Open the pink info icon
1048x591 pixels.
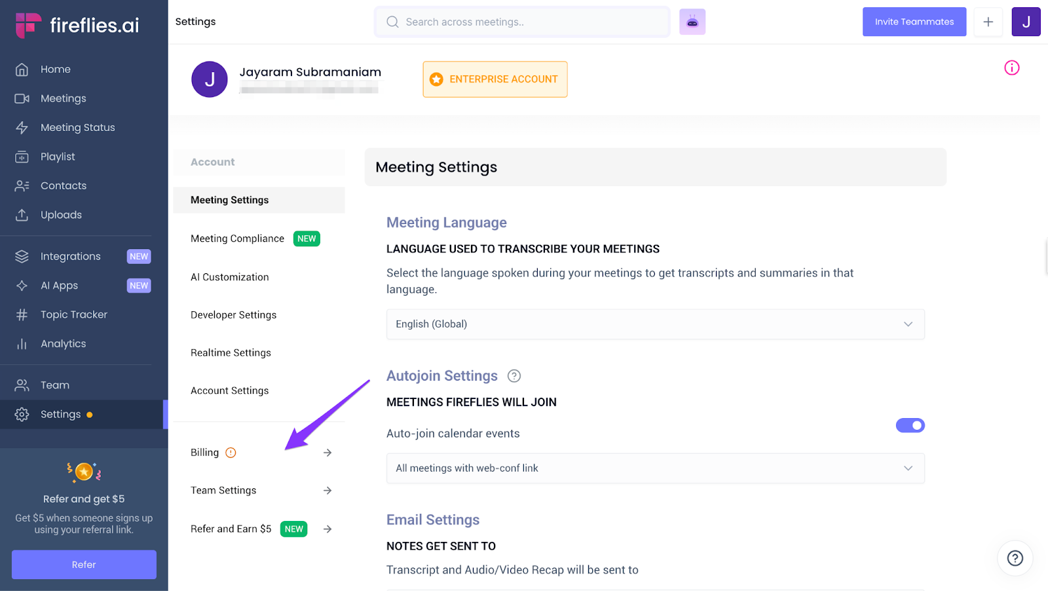pyautogui.click(x=1011, y=67)
